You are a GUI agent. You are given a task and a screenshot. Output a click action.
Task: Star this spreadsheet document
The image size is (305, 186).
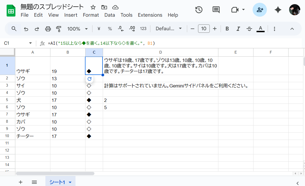click(93, 7)
